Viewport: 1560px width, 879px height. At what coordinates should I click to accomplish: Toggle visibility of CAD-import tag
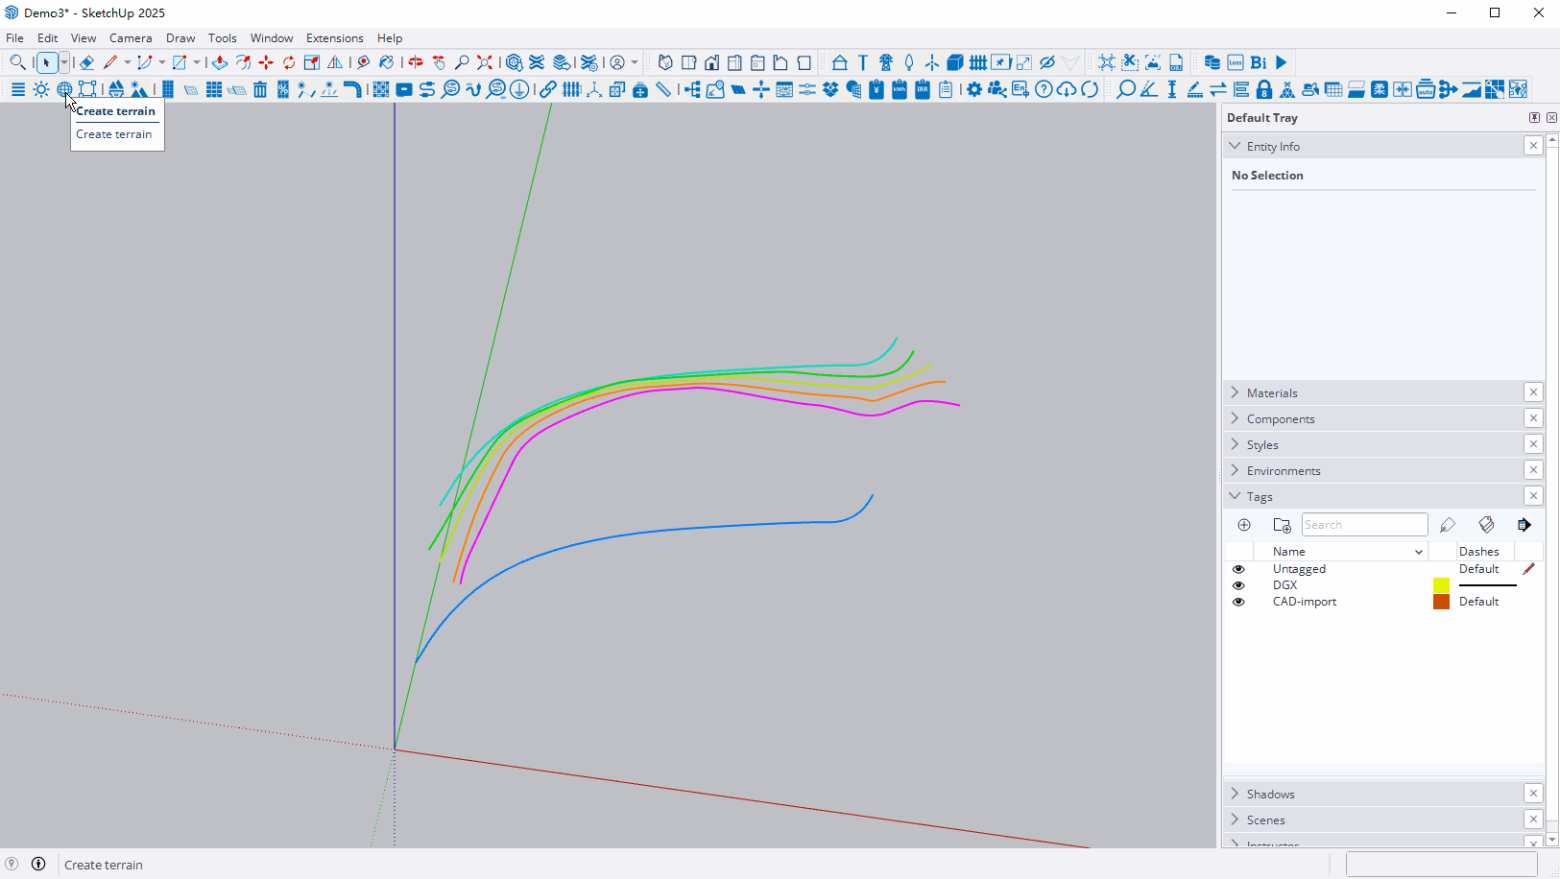(x=1238, y=602)
